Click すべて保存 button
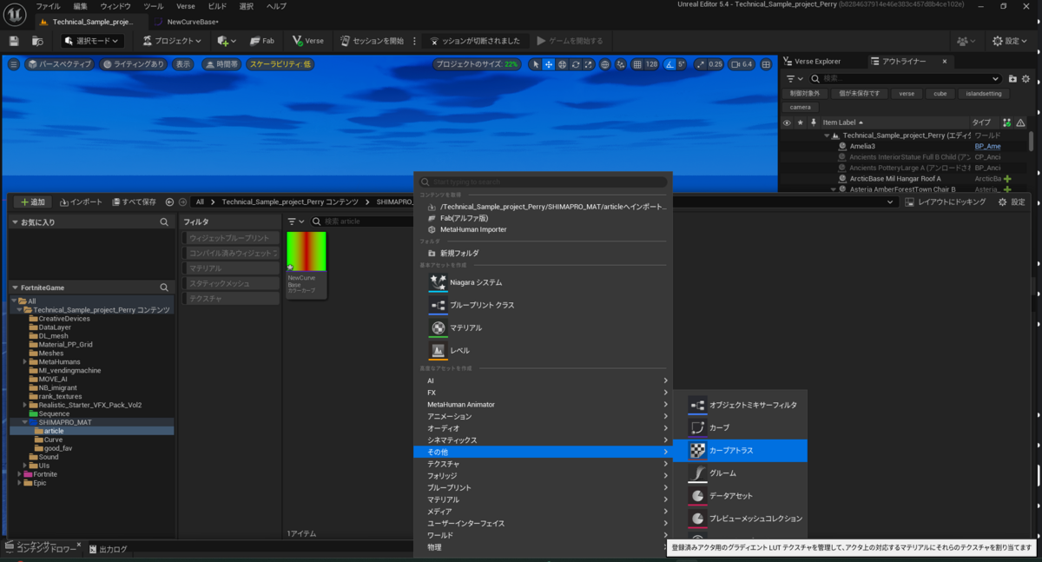 (x=133, y=202)
